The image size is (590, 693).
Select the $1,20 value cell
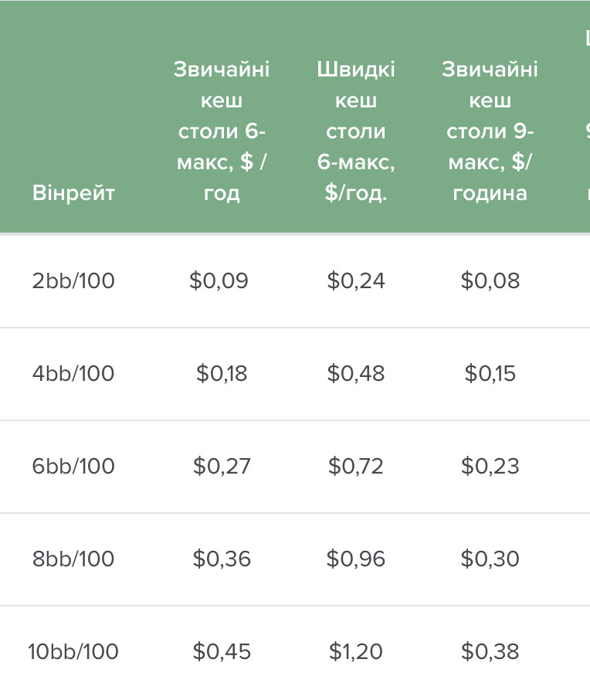click(x=356, y=651)
